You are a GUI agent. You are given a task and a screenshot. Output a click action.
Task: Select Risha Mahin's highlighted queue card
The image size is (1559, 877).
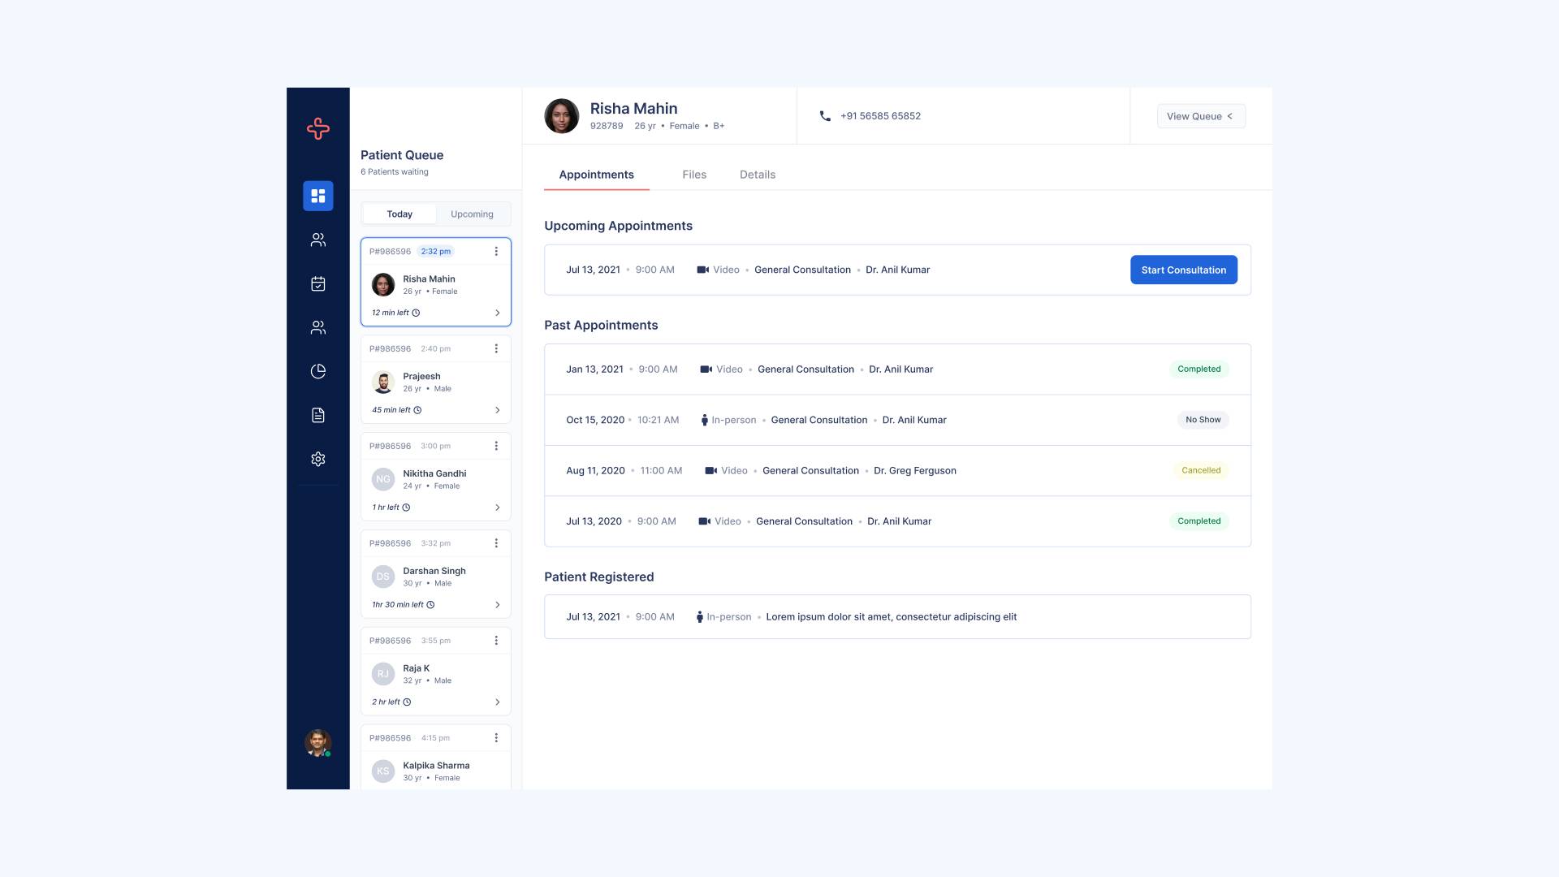(x=435, y=282)
